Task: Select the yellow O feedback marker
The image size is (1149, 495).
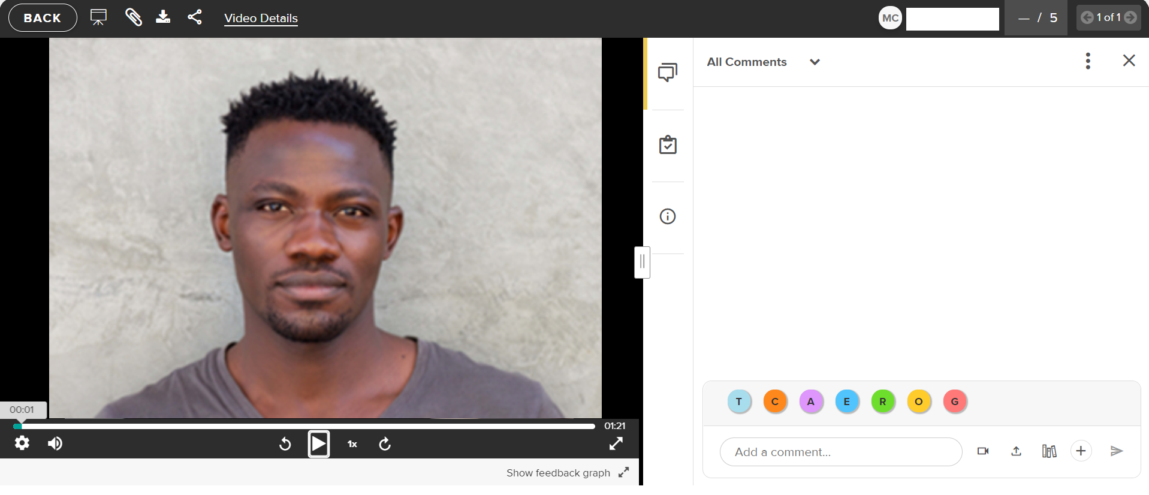Action: [919, 402]
